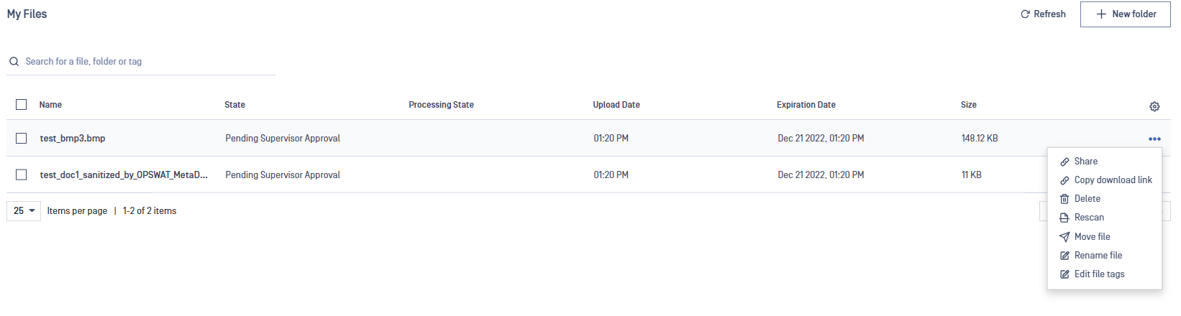Sort by the Name column header

tap(50, 105)
